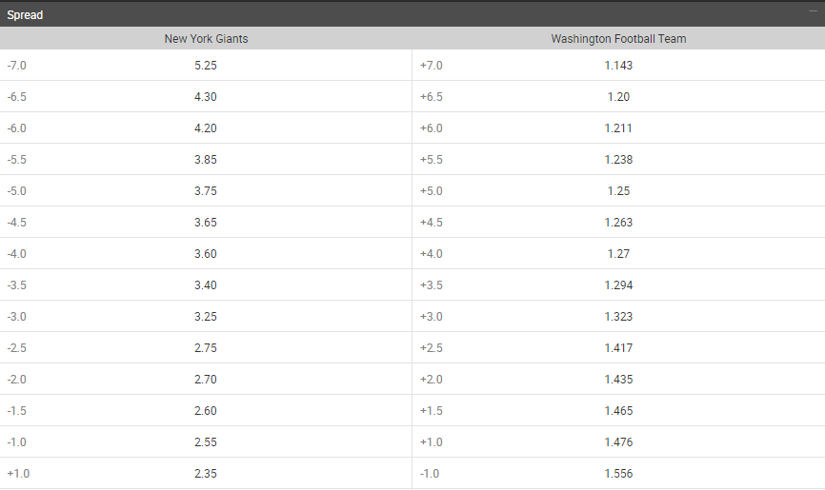Pick Giants -3.0 at 3.25
825x490 pixels.
(206, 317)
